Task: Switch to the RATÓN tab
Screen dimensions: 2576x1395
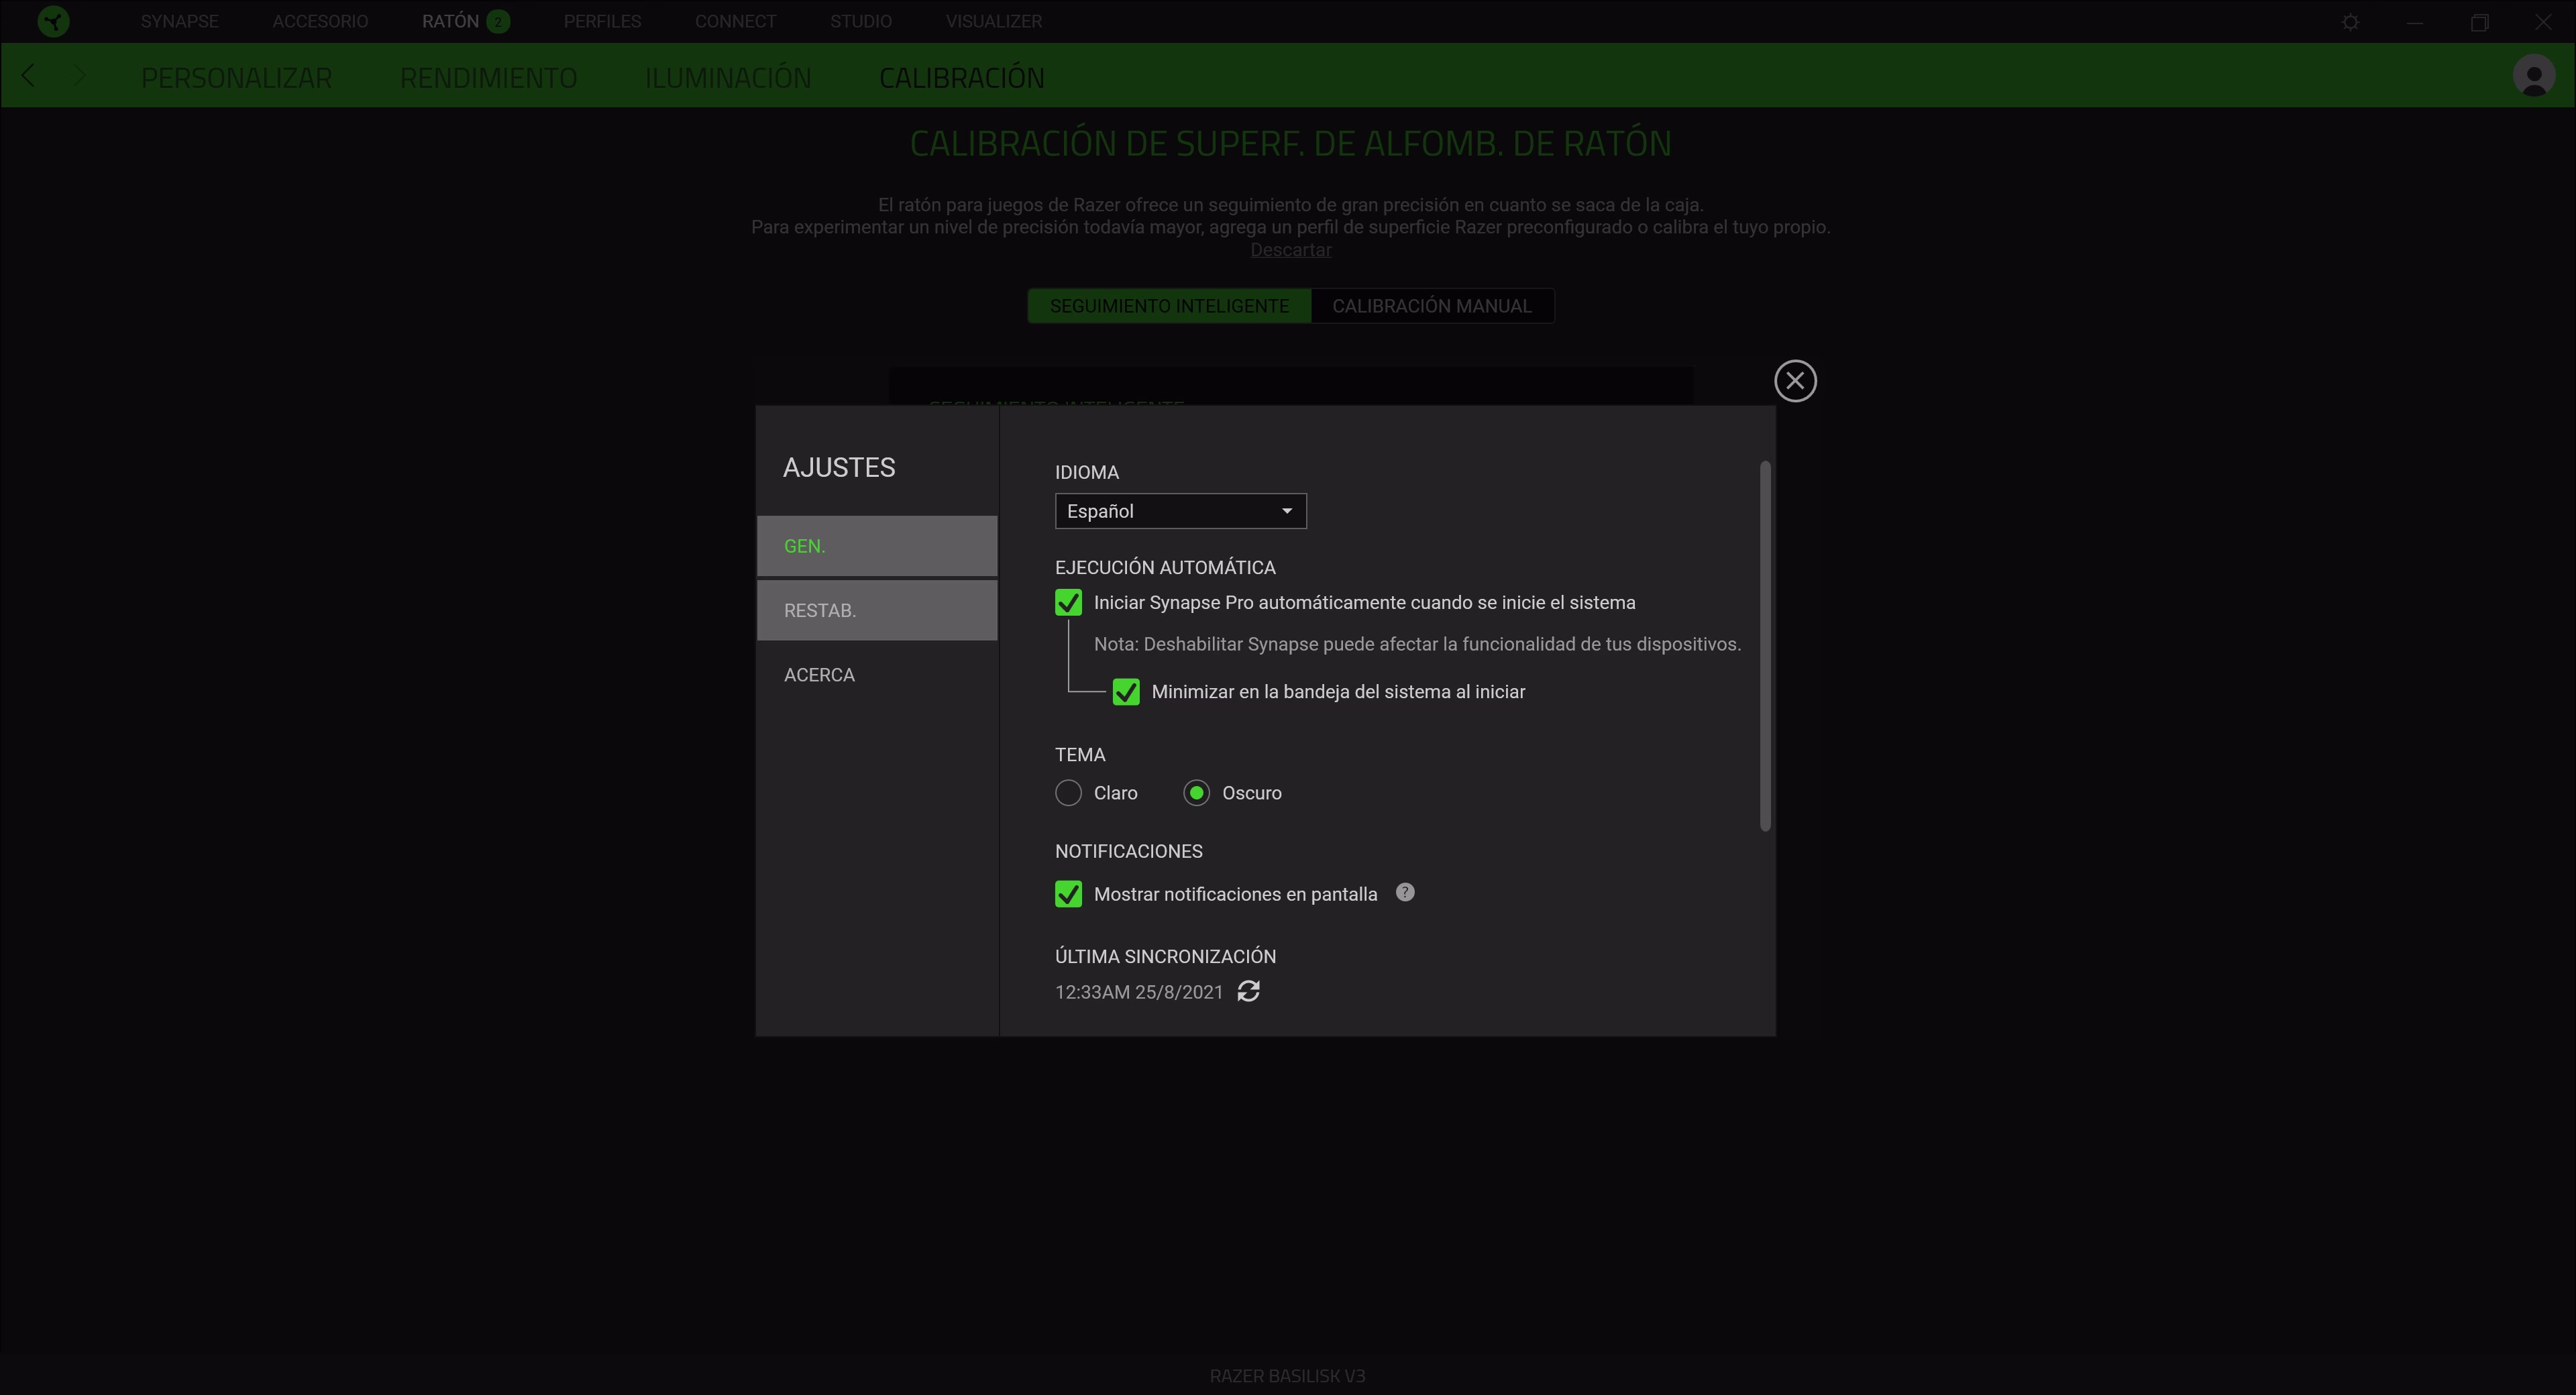Action: (450, 21)
